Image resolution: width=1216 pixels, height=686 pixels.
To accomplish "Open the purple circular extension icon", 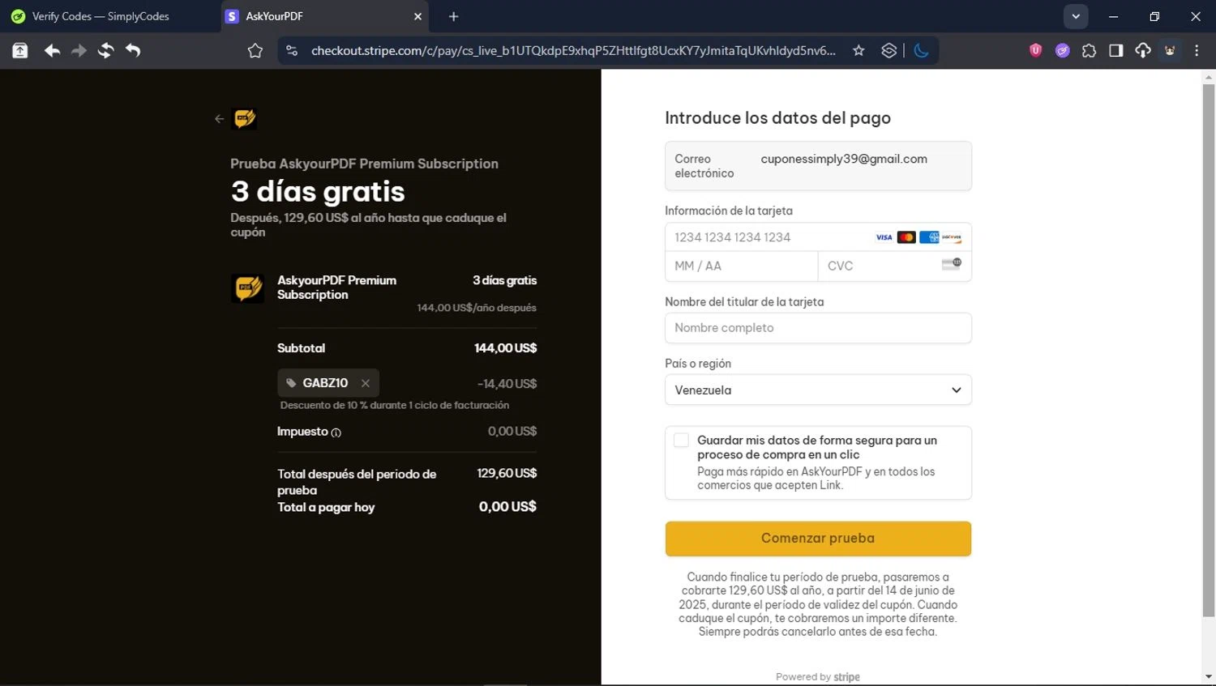I will click(x=1062, y=51).
